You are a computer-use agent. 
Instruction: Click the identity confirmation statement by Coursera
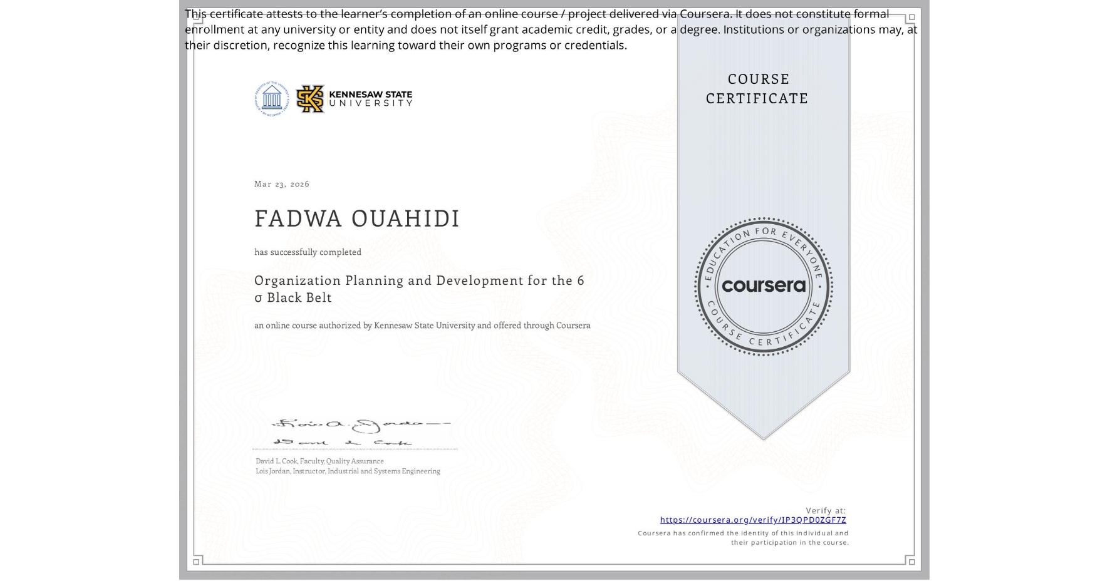pos(743,538)
